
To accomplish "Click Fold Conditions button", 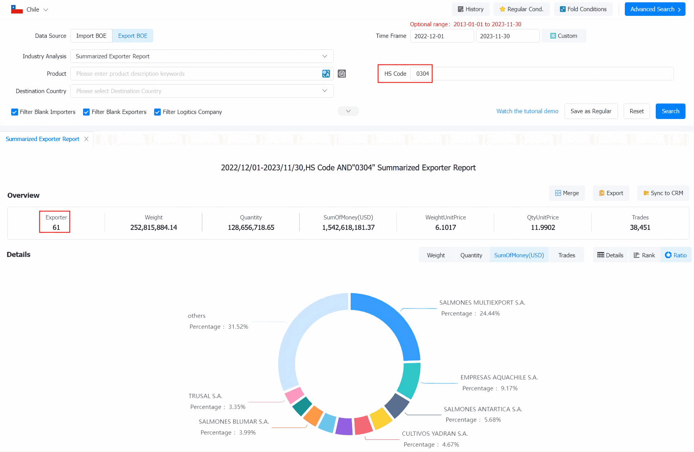I will 583,9.
